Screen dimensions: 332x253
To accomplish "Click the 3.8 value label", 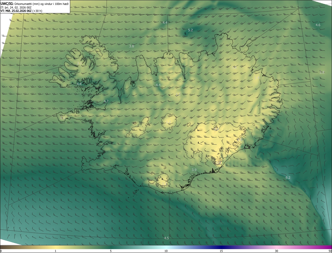I will pos(132,46).
